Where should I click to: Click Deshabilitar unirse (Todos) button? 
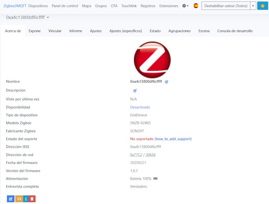(x=225, y=6)
